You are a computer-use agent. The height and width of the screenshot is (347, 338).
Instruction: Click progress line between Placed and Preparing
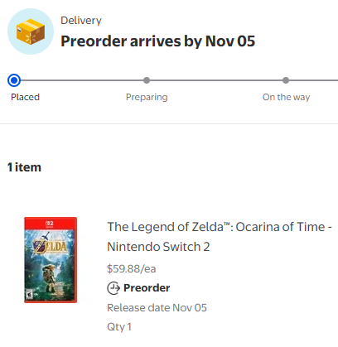[x=82, y=80]
